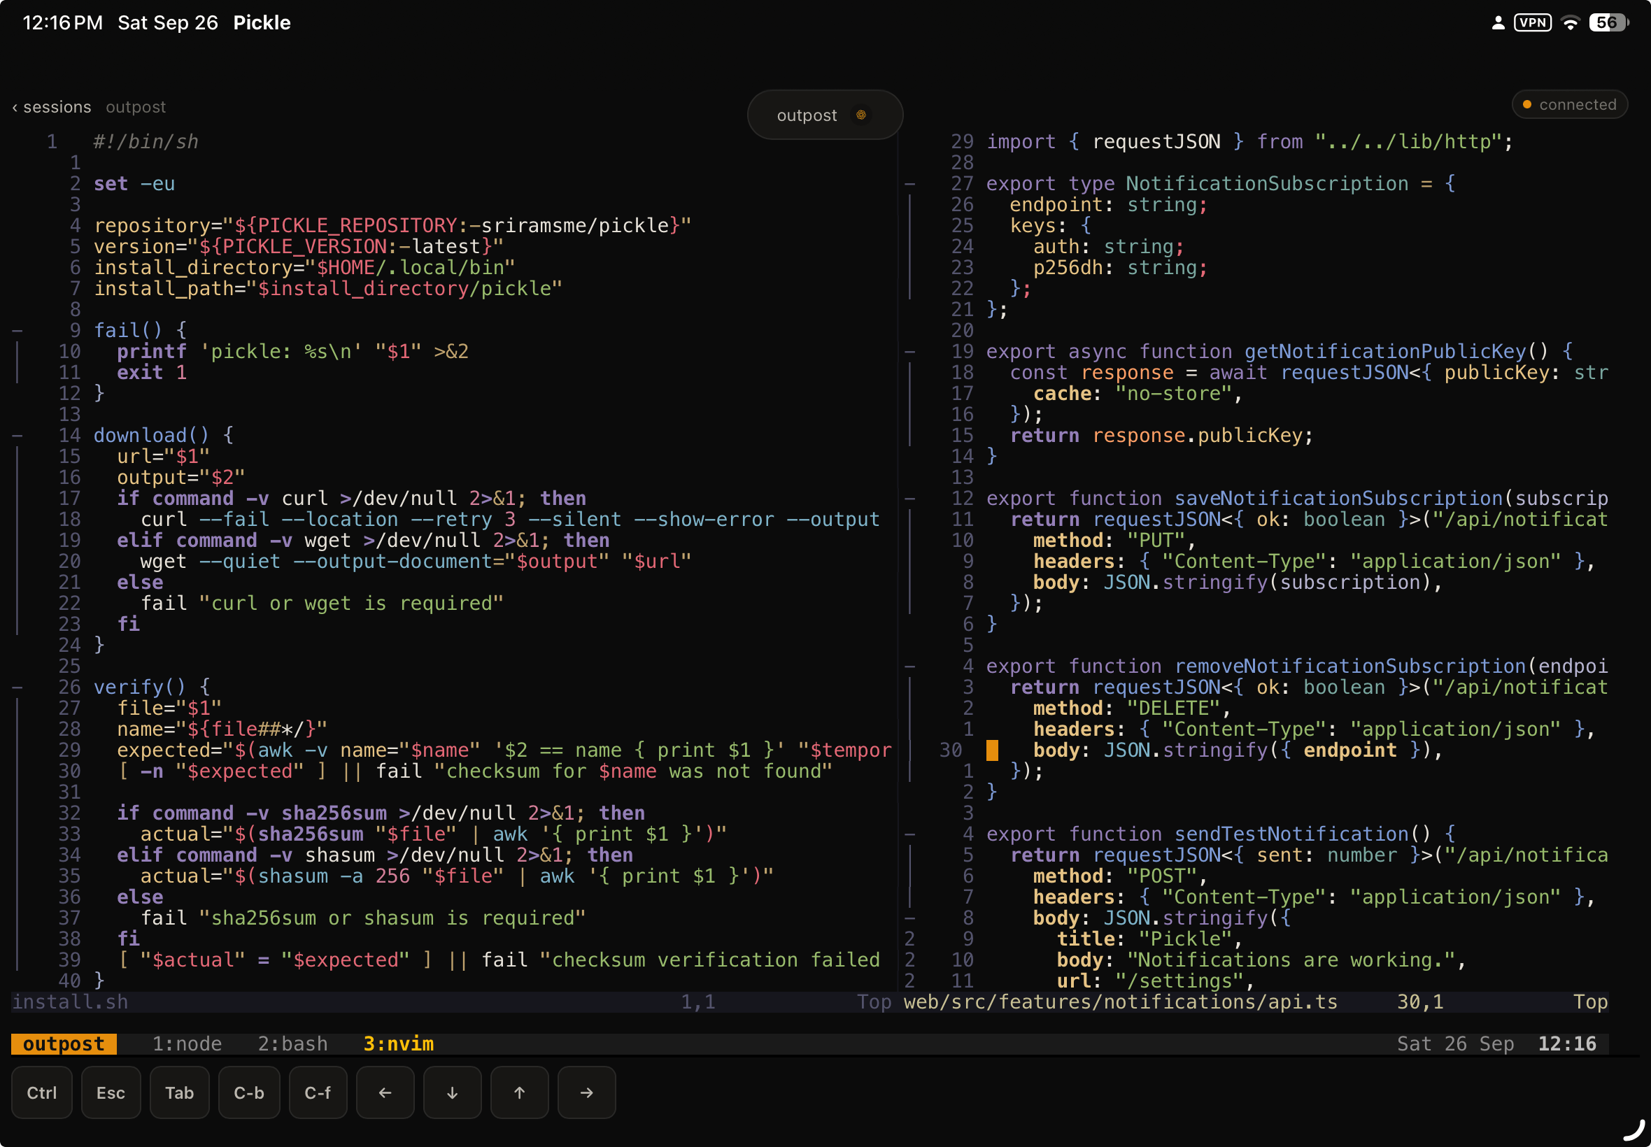Click the outpost session name in tmux bar
The image size is (1651, 1147).
pos(63,1044)
